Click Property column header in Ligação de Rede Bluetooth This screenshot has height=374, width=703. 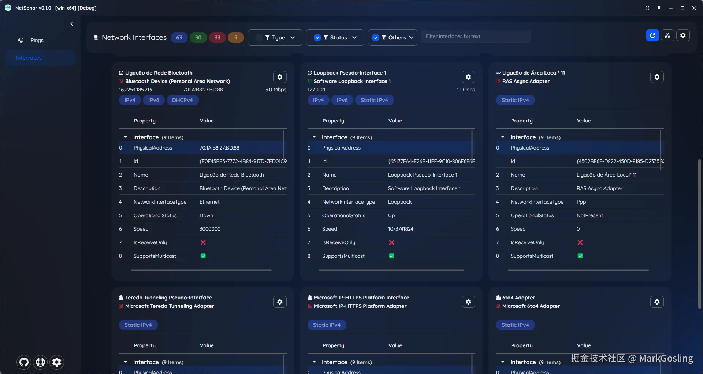tap(145, 121)
